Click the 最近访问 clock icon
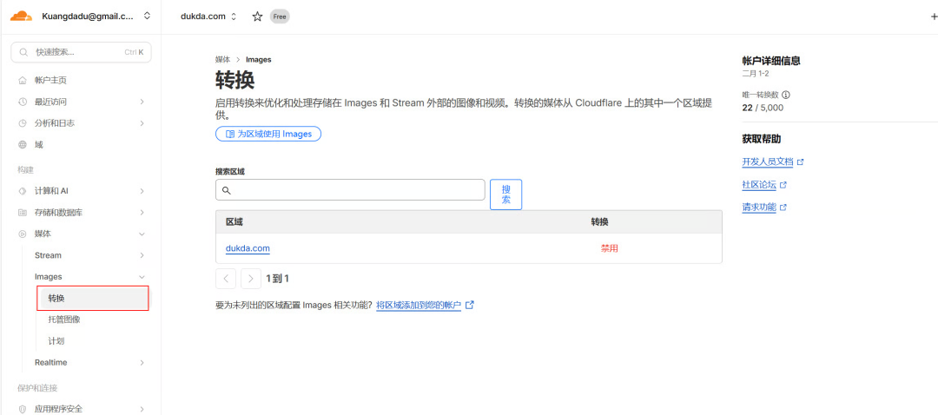Image resolution: width=938 pixels, height=415 pixels. (x=23, y=102)
